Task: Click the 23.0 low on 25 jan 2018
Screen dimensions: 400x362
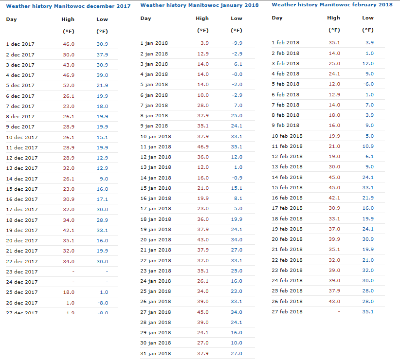Action: pyautogui.click(x=236, y=291)
